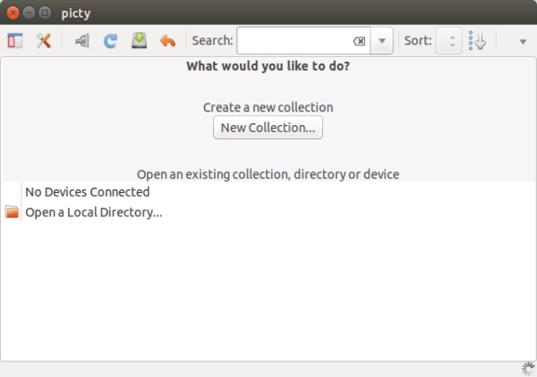Refresh the collection with the blue arrow

pos(110,41)
